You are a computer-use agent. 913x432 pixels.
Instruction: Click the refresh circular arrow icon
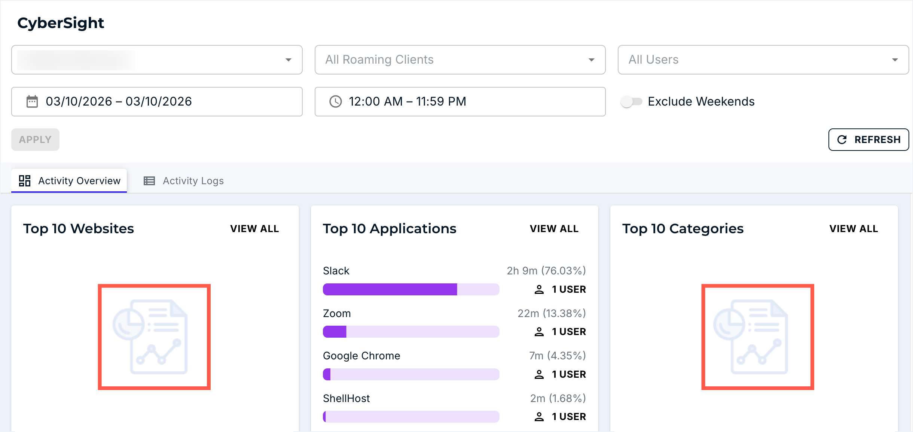(842, 140)
